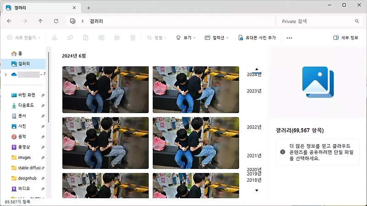Open the 새로 만들기 dropdown
The width and height of the screenshot is (367, 206).
tap(24, 38)
